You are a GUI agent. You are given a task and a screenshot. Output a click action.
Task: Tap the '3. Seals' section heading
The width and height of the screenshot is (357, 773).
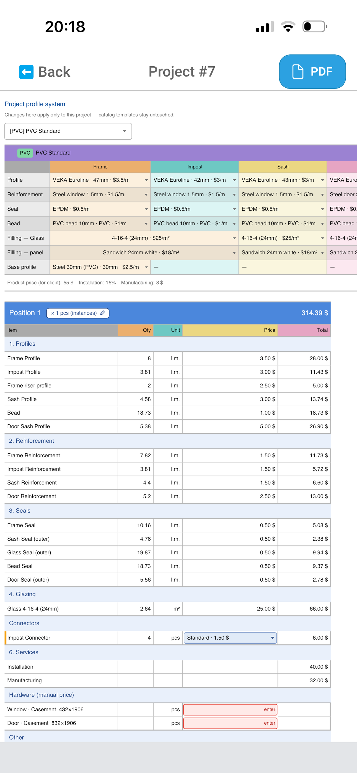pos(20,511)
